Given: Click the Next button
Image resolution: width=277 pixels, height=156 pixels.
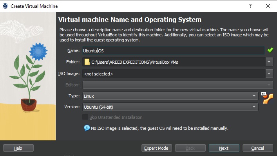Looking at the screenshot, I should coord(224,148).
